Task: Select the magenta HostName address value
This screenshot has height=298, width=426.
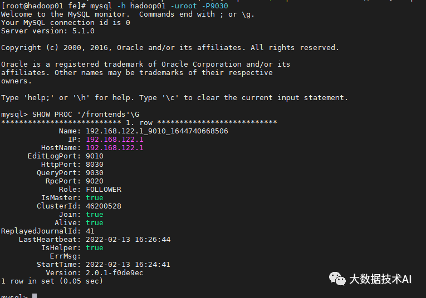Action: click(x=114, y=148)
